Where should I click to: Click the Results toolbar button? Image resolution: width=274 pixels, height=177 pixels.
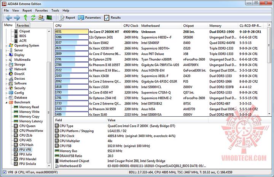click(112, 18)
